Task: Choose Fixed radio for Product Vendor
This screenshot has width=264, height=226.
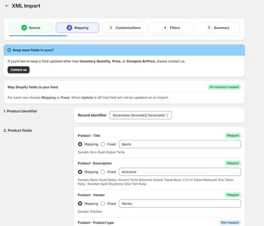Action: [103, 203]
